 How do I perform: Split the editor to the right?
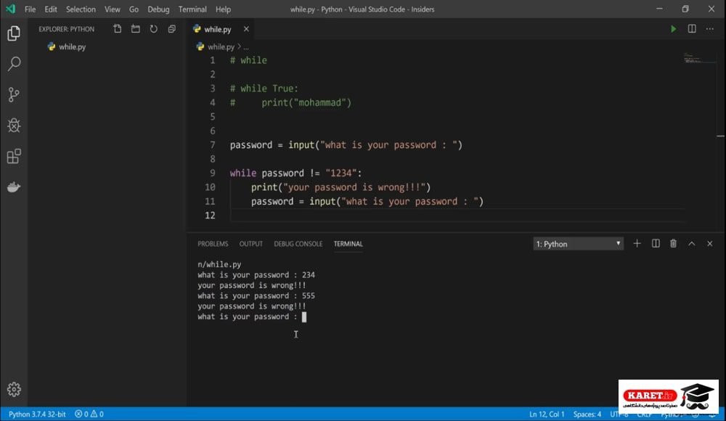tap(692, 29)
